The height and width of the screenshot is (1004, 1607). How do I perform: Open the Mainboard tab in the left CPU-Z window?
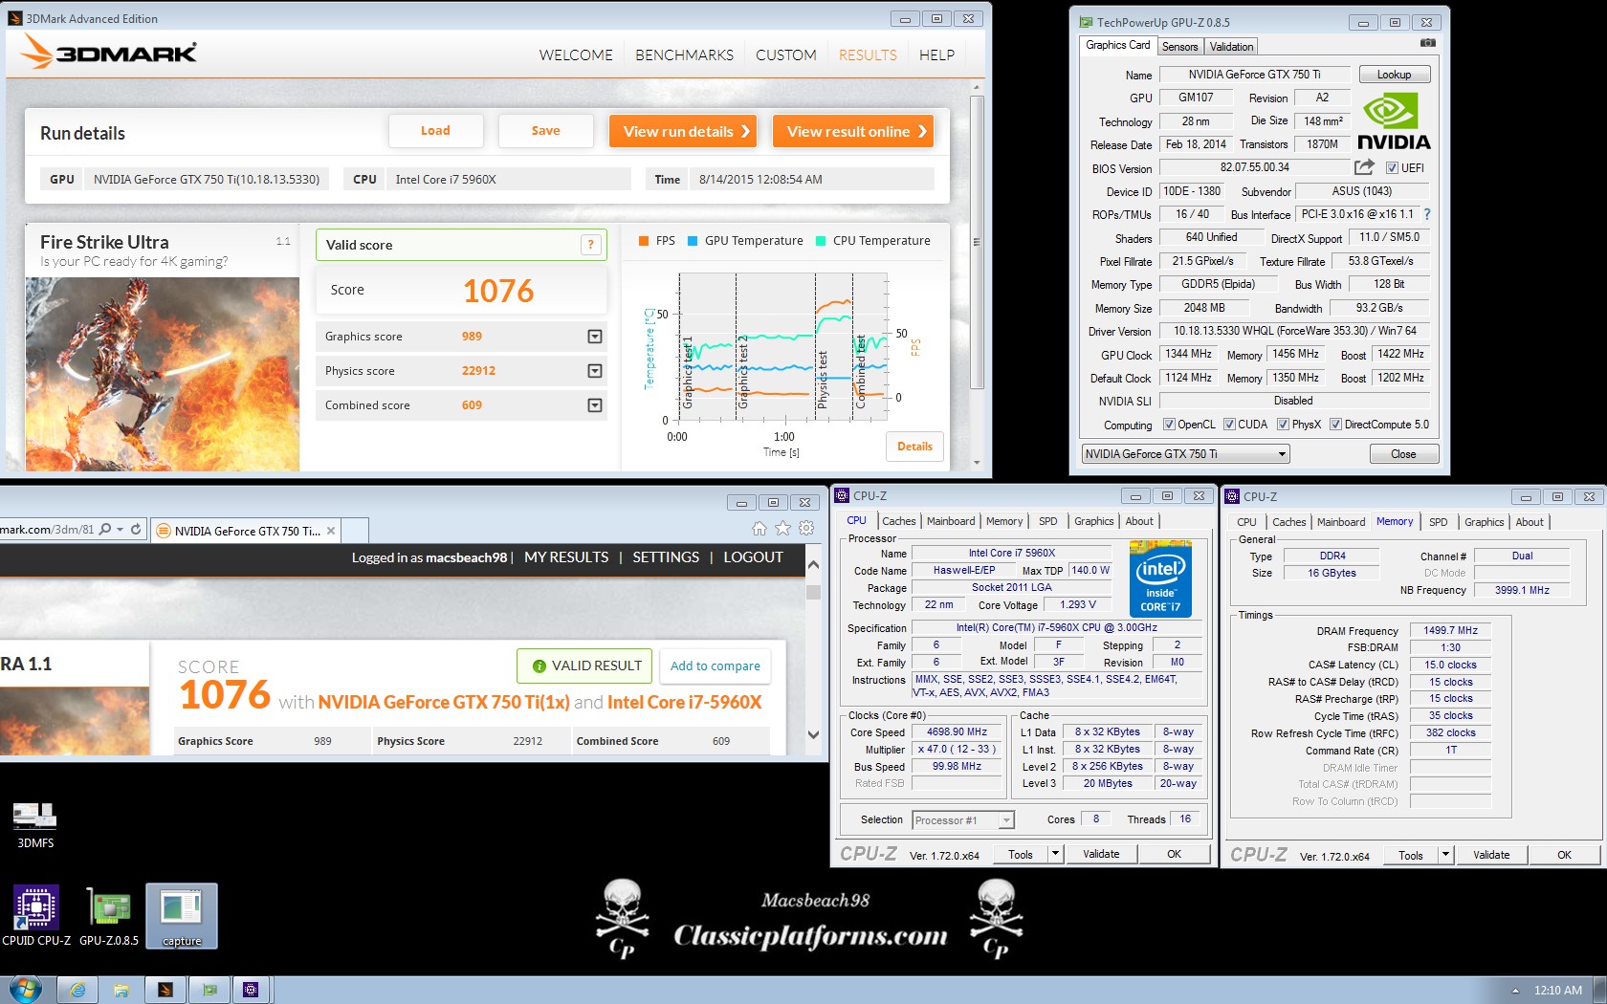pos(951,521)
